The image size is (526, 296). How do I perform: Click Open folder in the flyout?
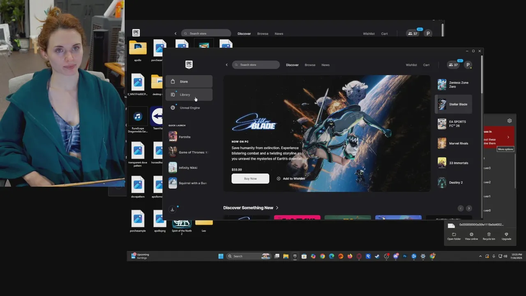click(x=454, y=236)
